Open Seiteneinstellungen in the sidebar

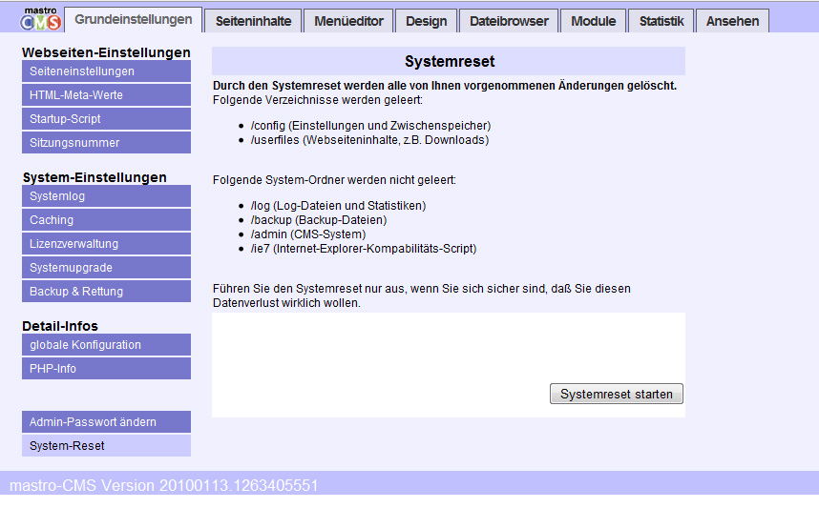point(106,71)
